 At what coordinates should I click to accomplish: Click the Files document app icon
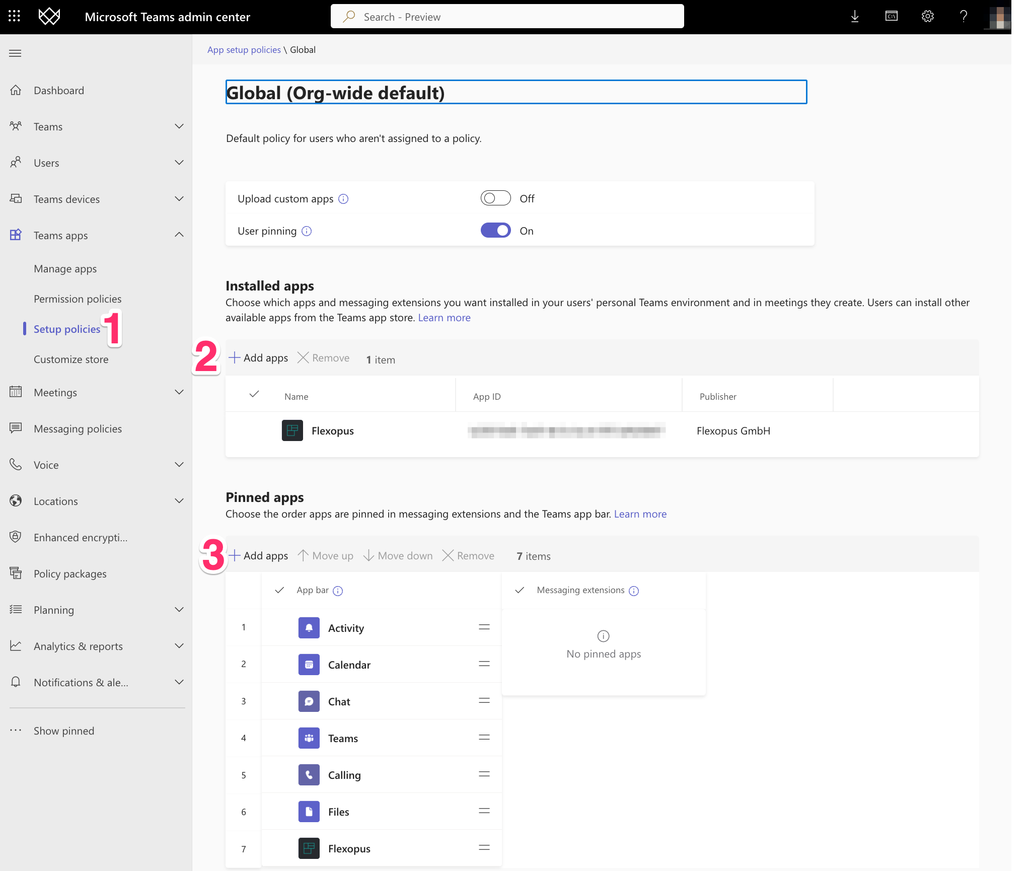point(309,812)
